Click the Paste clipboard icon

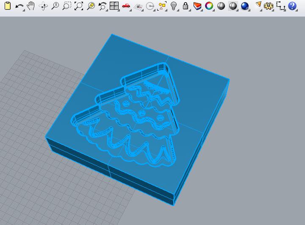click(7, 6)
